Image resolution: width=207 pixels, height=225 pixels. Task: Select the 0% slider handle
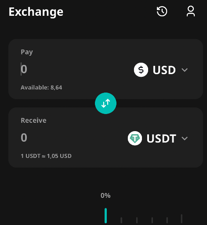tap(105, 216)
